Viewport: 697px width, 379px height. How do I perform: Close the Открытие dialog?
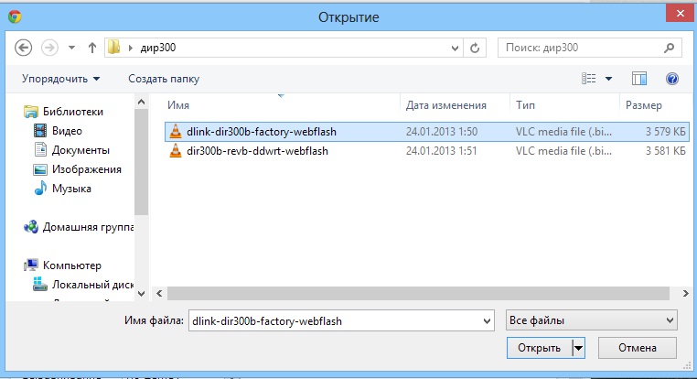click(681, 14)
